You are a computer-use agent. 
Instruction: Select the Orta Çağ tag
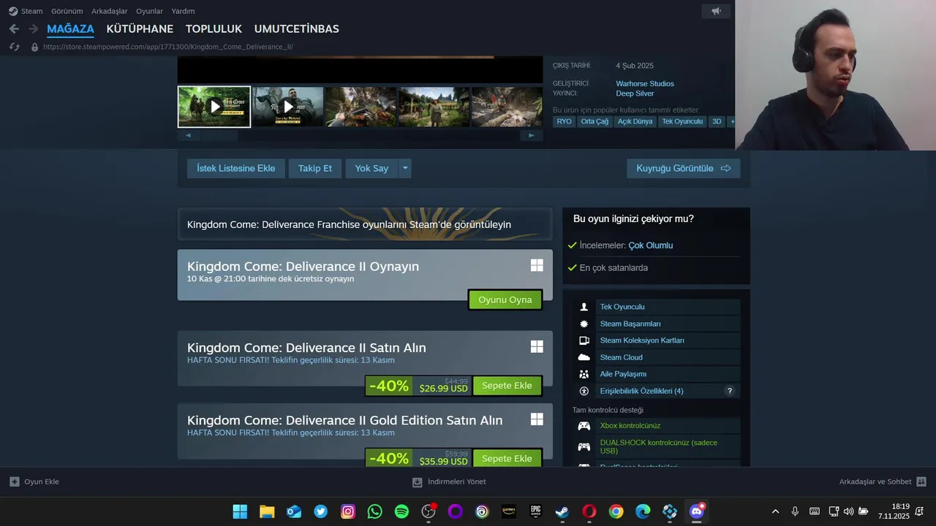coord(595,121)
